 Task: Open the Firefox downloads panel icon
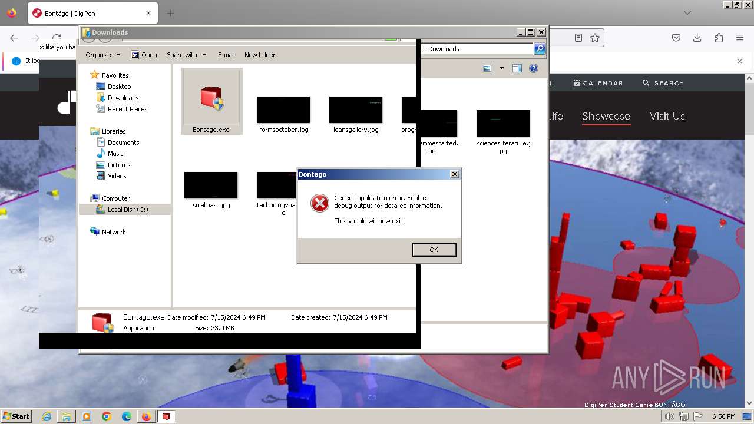(697, 38)
